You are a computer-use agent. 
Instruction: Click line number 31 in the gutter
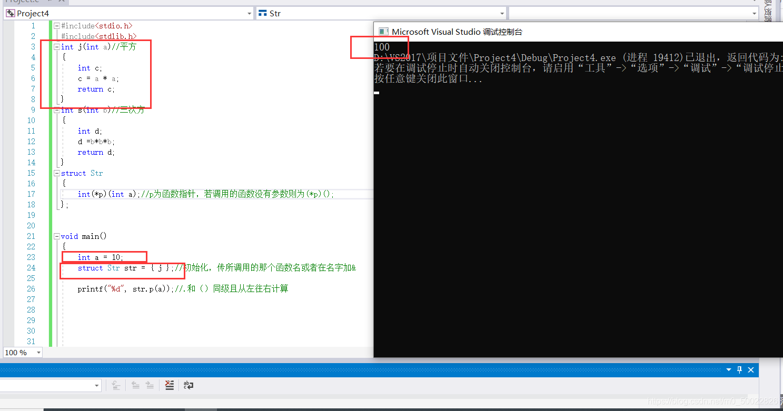(x=31, y=341)
